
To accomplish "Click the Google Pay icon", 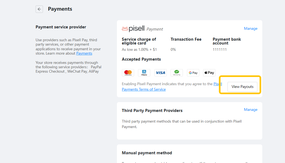I will click(193, 73).
